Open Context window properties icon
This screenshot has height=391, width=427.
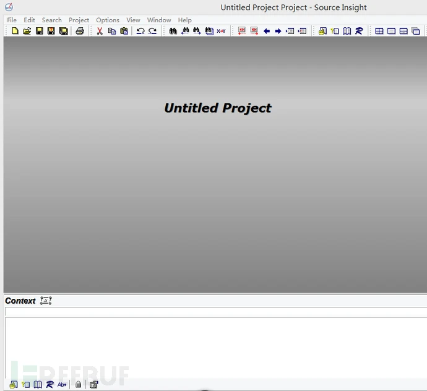click(x=93, y=384)
